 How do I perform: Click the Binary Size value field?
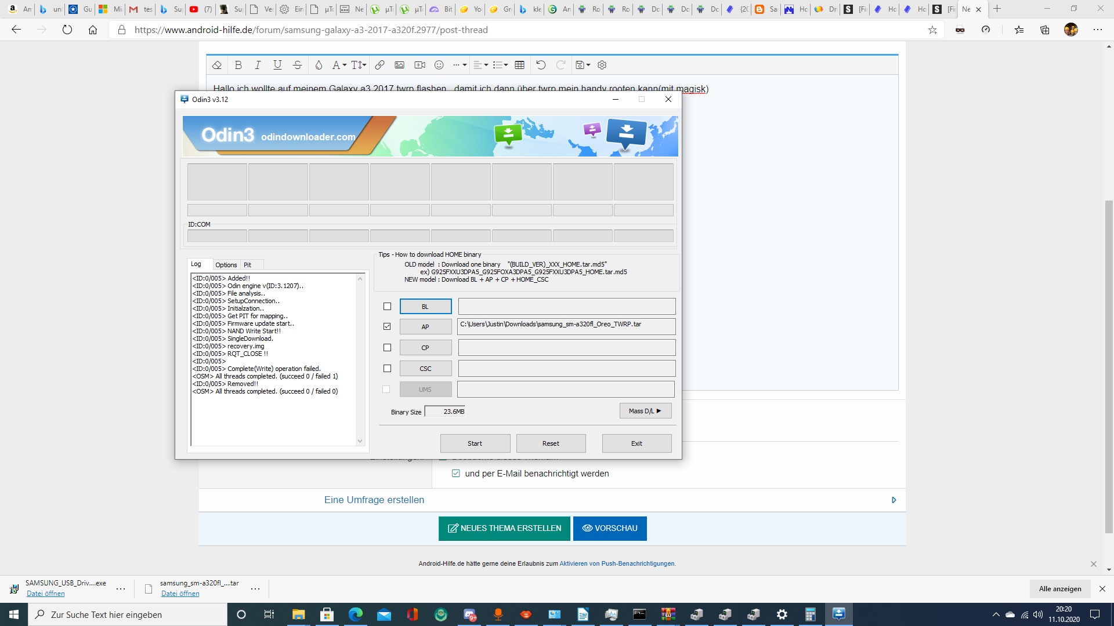tap(445, 412)
